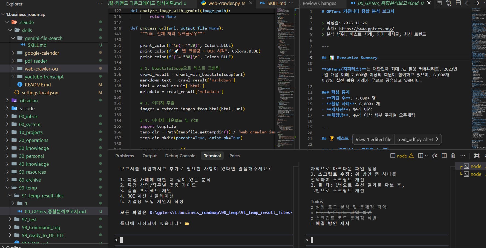The width and height of the screenshot is (486, 248).
Task: Select the 99_ready_to_DELETE folder row
Action: [54, 235]
